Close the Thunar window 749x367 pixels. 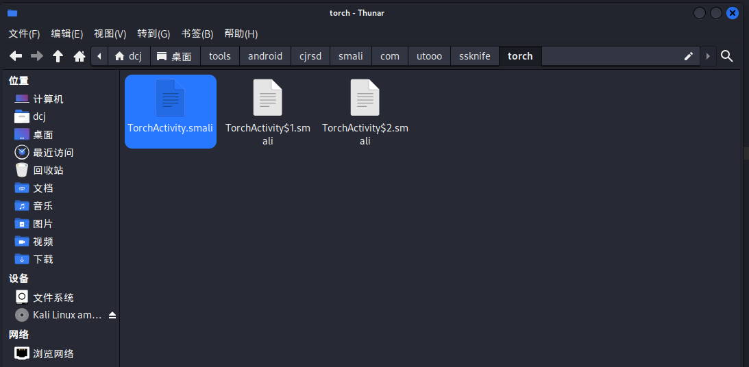tap(733, 13)
